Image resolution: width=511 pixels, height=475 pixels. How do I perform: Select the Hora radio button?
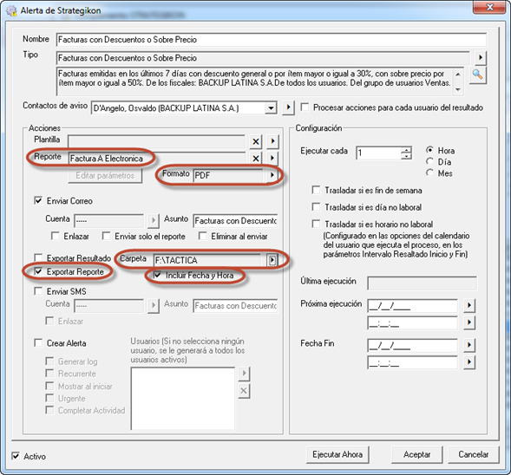tap(429, 150)
